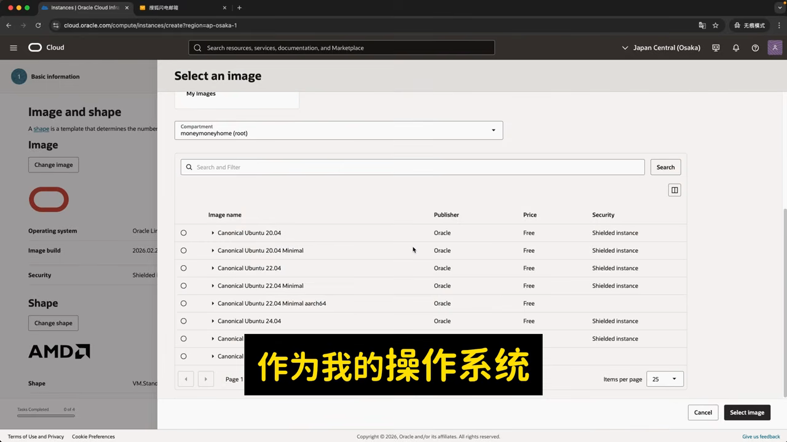
Task: Open the tab search dropdown arrow
Action: coord(778,8)
